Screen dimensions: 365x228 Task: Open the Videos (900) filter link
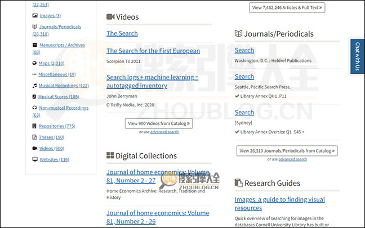click(x=51, y=148)
